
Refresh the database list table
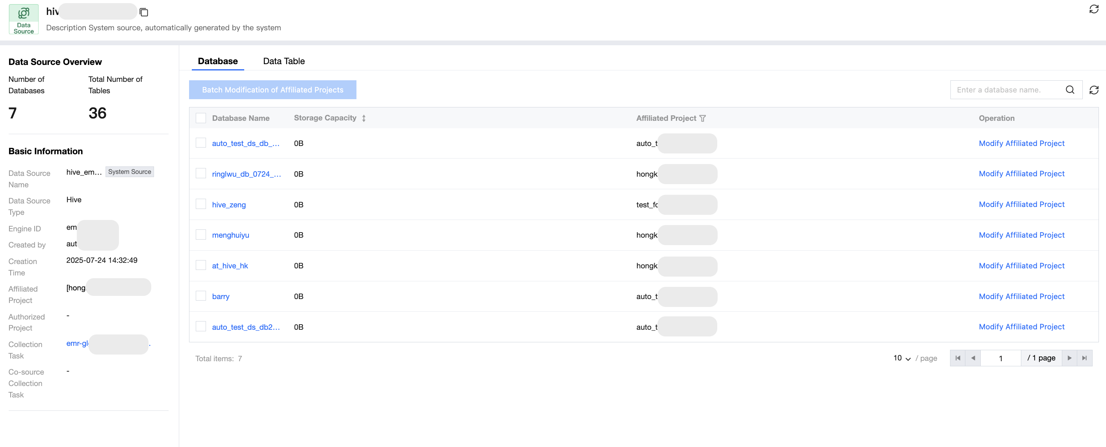pos(1093,90)
